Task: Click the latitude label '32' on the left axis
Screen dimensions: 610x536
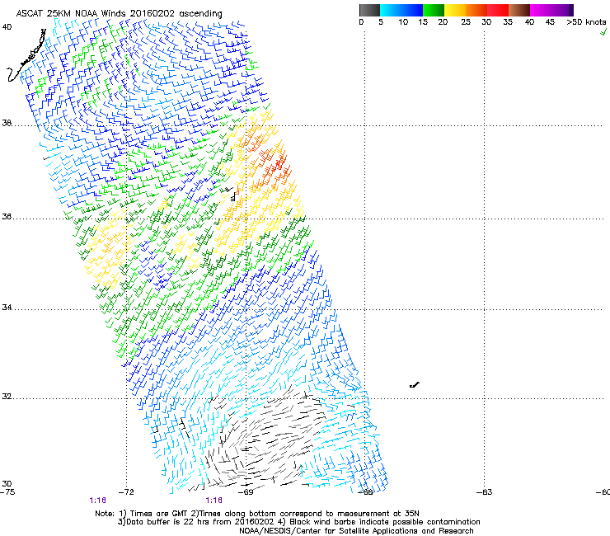Action: tap(7, 397)
